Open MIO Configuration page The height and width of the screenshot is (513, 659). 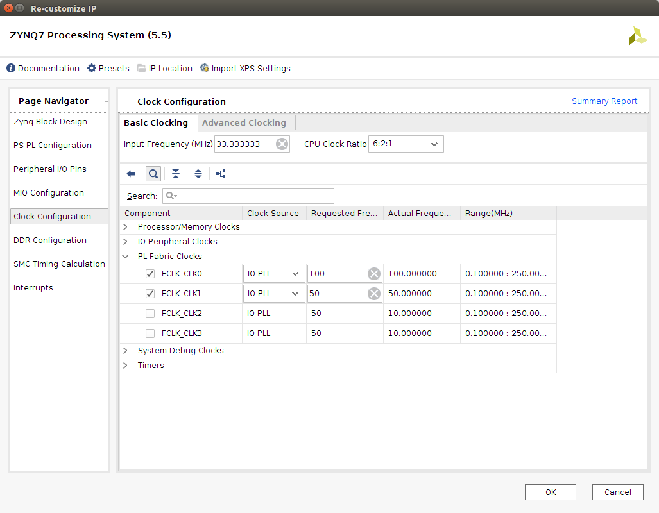(49, 193)
